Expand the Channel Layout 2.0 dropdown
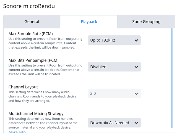 point(114,93)
